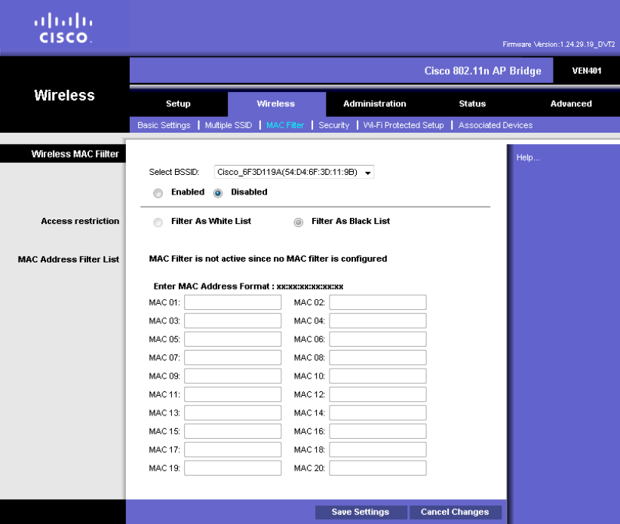
Task: Click the MAC 07 input field
Action: (233, 357)
